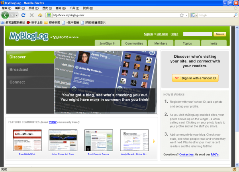The image size is (239, 172).
Task: Focus the Google search field
Action: click(215, 15)
